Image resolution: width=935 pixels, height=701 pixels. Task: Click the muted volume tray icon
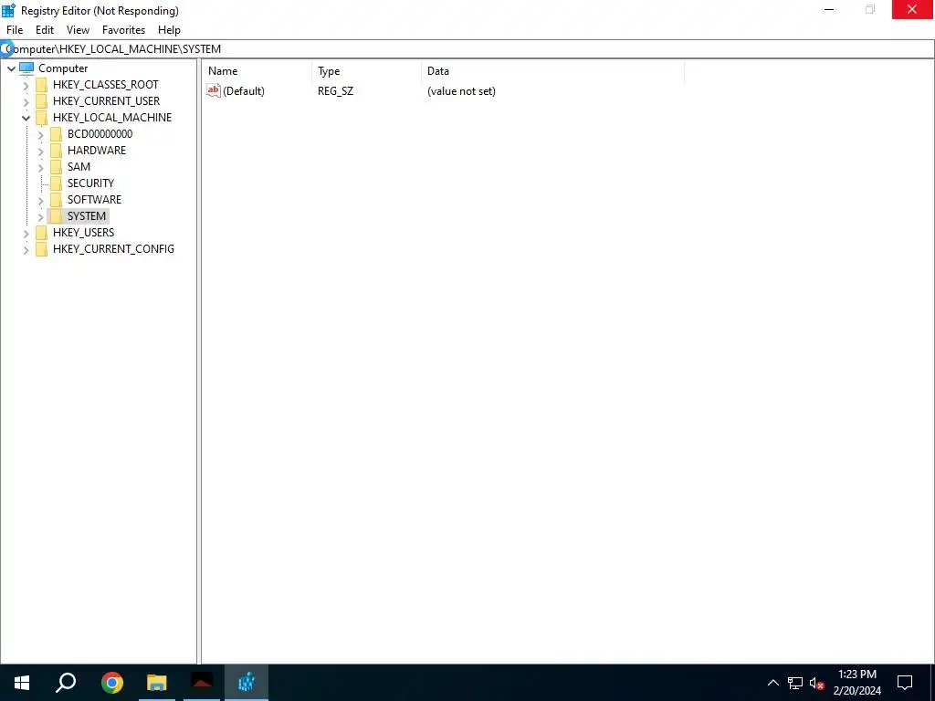[817, 683]
